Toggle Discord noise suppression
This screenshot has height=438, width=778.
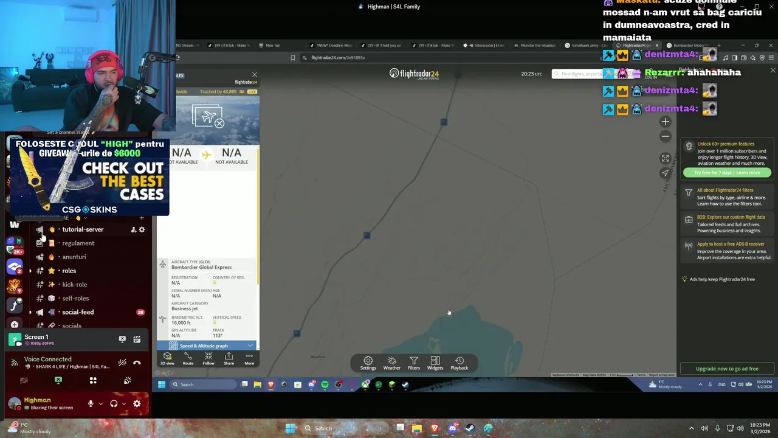point(122,362)
